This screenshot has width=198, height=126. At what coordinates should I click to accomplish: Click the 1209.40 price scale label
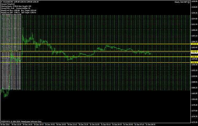click(195, 30)
